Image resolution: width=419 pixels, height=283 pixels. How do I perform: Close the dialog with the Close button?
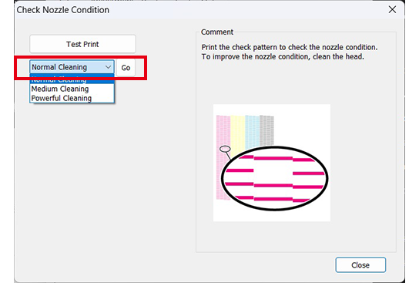(x=360, y=264)
